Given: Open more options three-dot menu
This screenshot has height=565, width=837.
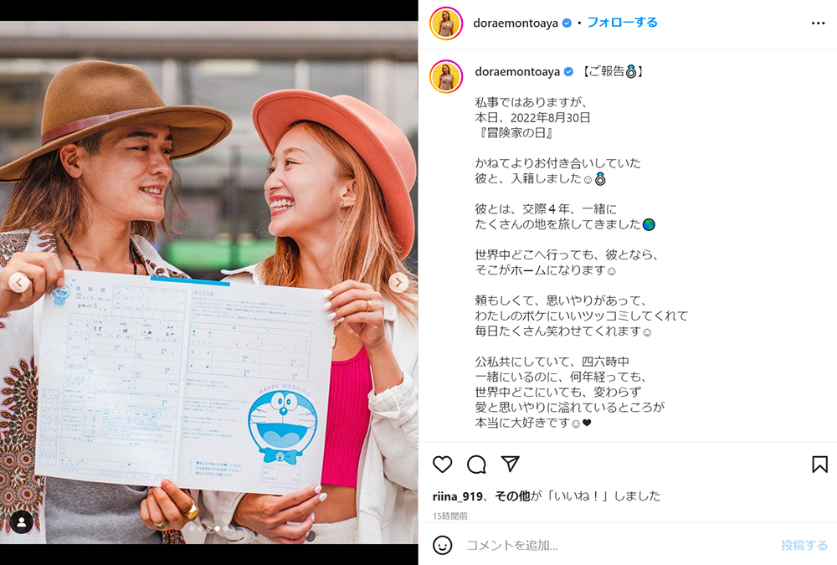Looking at the screenshot, I should point(818,23).
